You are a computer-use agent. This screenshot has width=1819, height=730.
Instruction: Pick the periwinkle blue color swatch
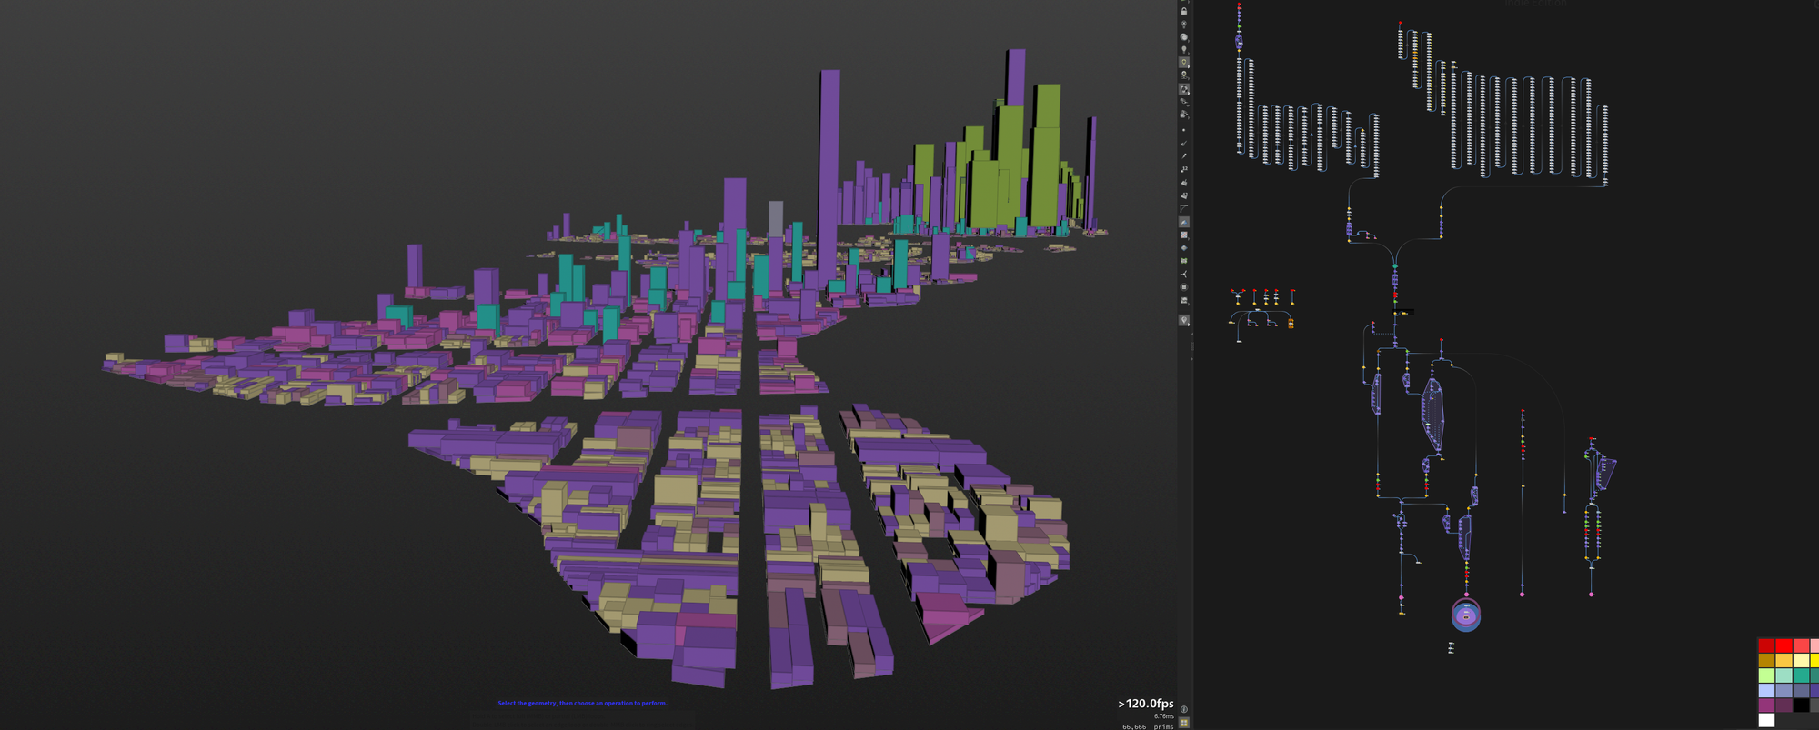tap(1784, 690)
